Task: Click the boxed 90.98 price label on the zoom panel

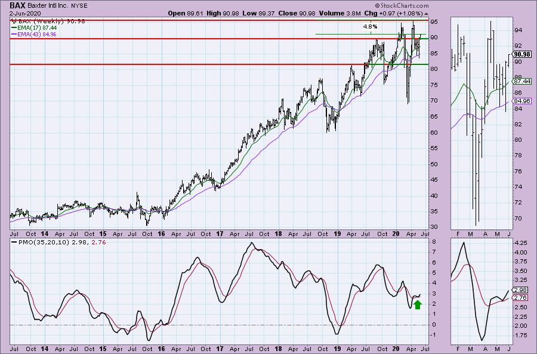Action: point(523,54)
